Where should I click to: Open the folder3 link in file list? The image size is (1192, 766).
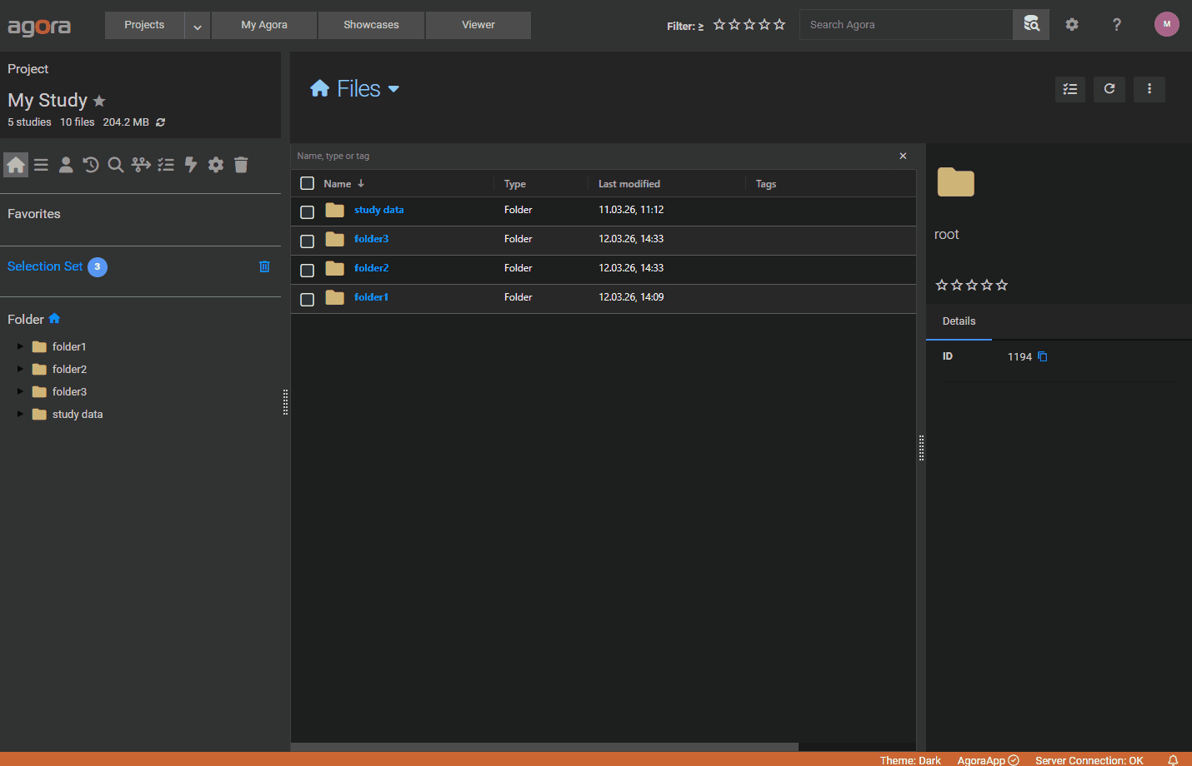[371, 239]
